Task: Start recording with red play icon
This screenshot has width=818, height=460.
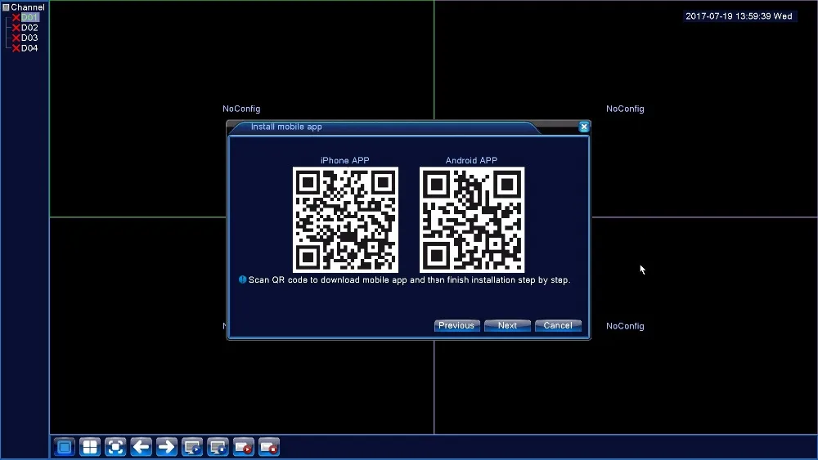Action: tap(244, 447)
